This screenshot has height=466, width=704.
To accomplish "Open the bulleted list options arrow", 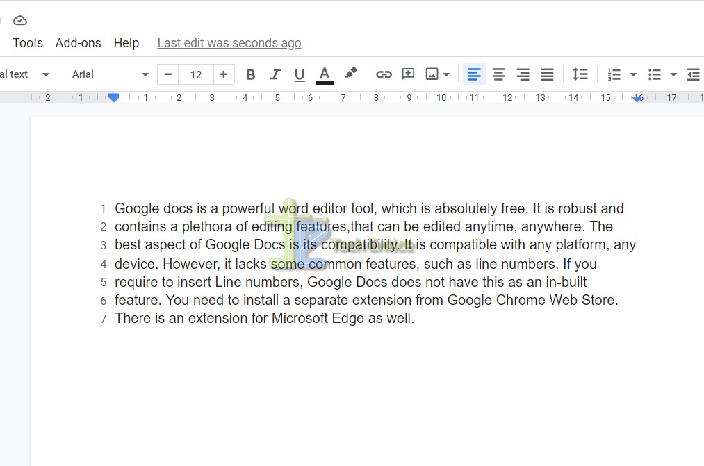I will (x=673, y=74).
